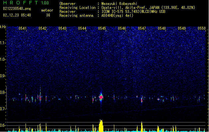Click the 1.1 kHz axis label
The image size is (209, 132).
pyautogui.click(x=3, y=43)
